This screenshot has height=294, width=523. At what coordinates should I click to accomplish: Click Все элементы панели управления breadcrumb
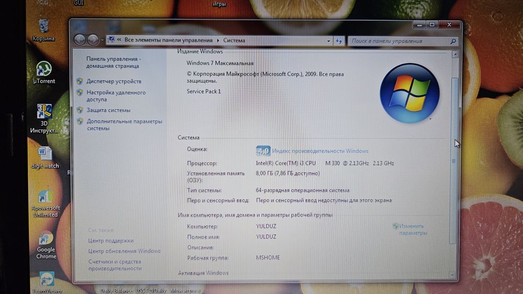(168, 40)
